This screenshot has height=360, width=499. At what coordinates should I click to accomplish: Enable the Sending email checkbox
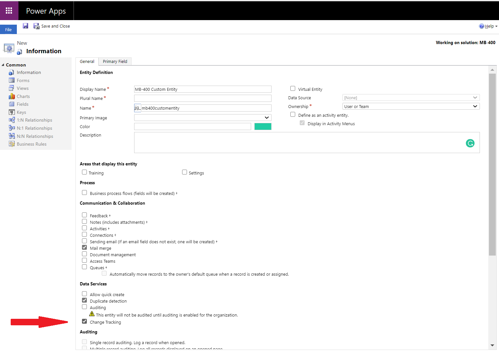(x=85, y=241)
